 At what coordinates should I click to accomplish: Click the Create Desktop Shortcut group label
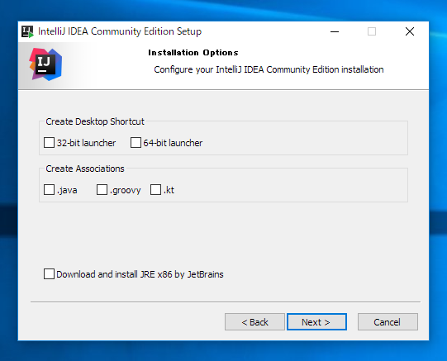95,121
